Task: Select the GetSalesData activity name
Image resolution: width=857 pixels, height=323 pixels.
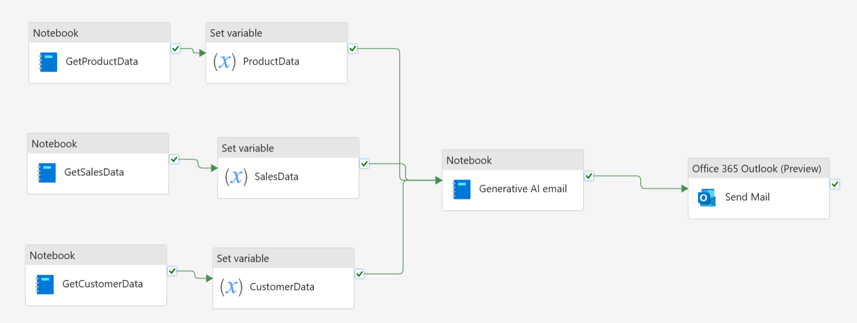Action: pyautogui.click(x=94, y=172)
